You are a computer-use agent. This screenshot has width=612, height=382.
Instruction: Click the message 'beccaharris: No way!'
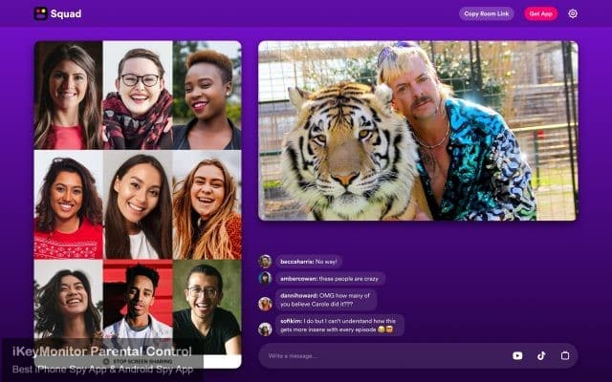[x=309, y=262]
